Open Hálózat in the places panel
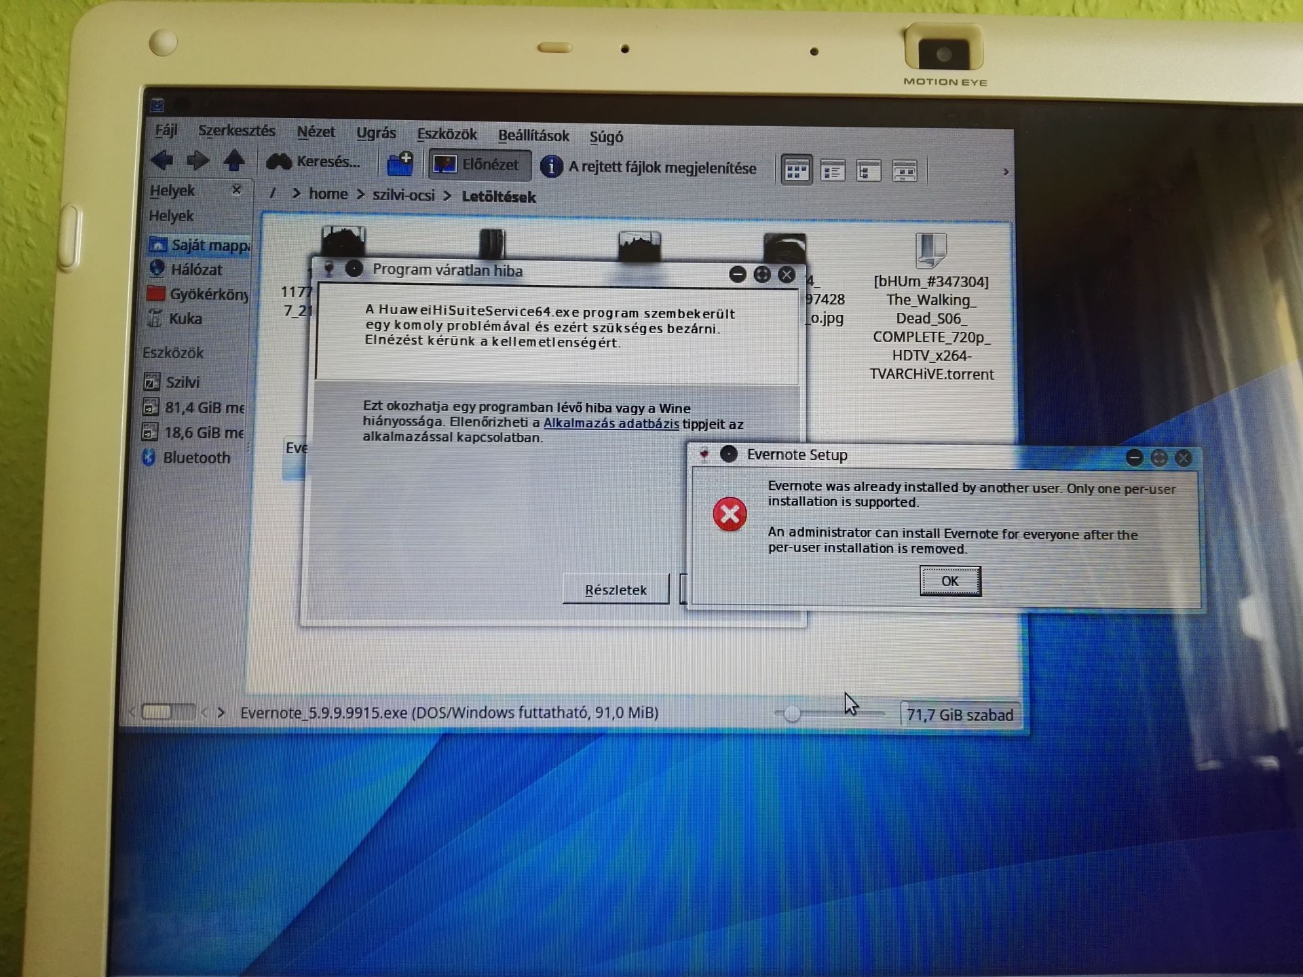This screenshot has height=977, width=1303. pos(186,269)
